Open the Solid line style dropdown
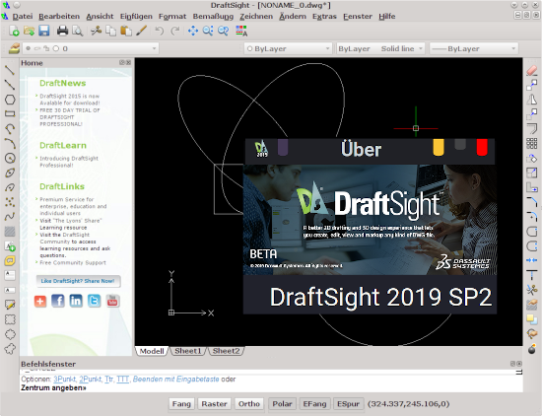542x416 pixels. coord(380,48)
